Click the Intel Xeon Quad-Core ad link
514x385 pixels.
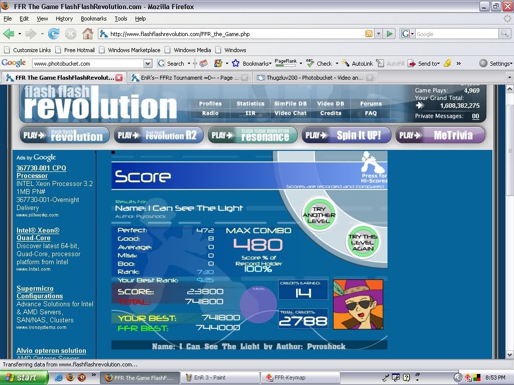(38, 234)
